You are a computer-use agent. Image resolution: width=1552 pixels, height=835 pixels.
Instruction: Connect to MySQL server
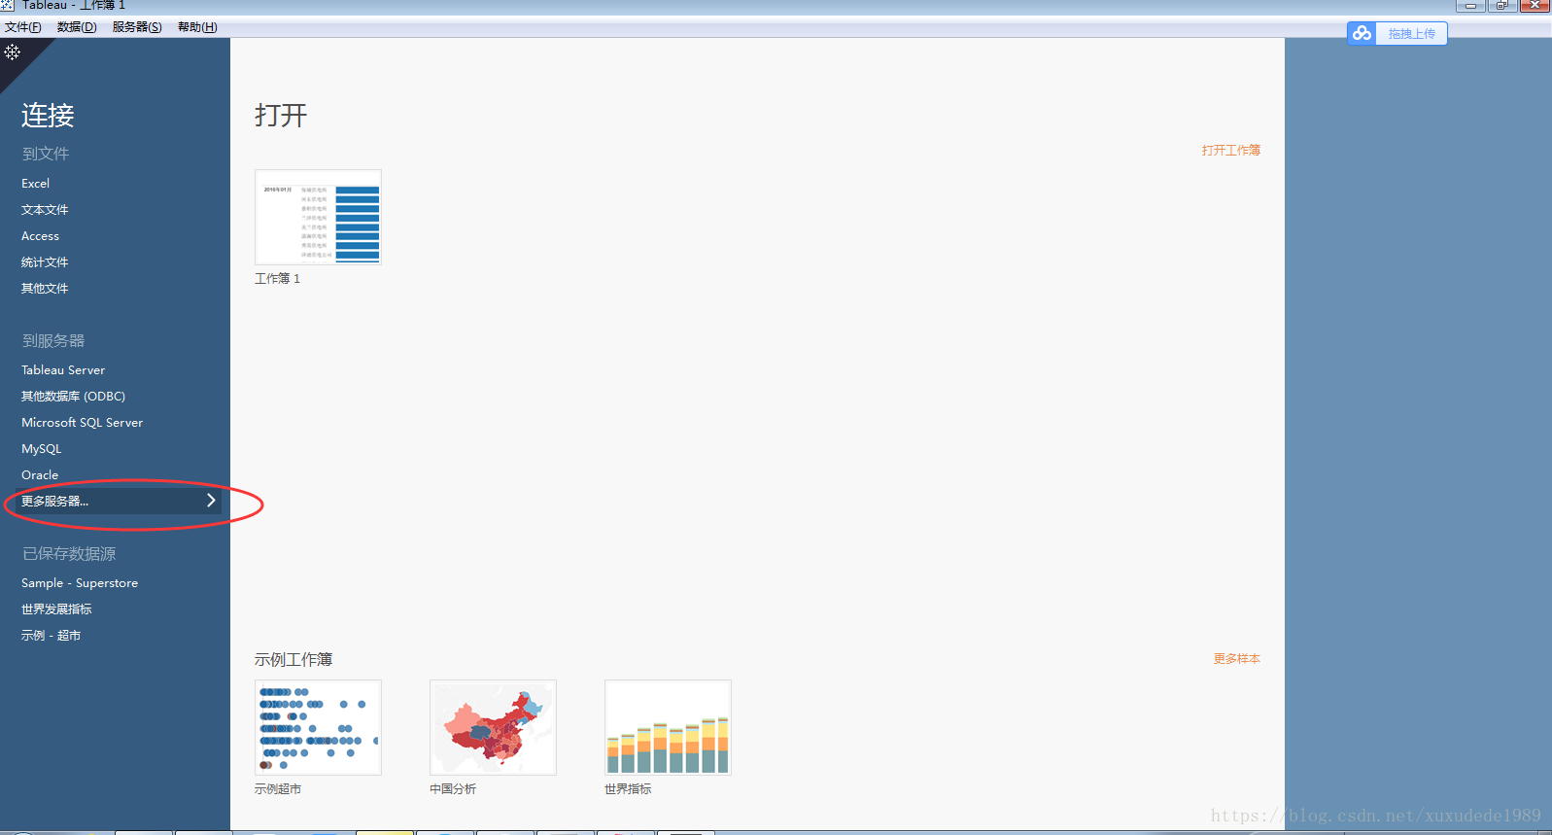point(42,449)
